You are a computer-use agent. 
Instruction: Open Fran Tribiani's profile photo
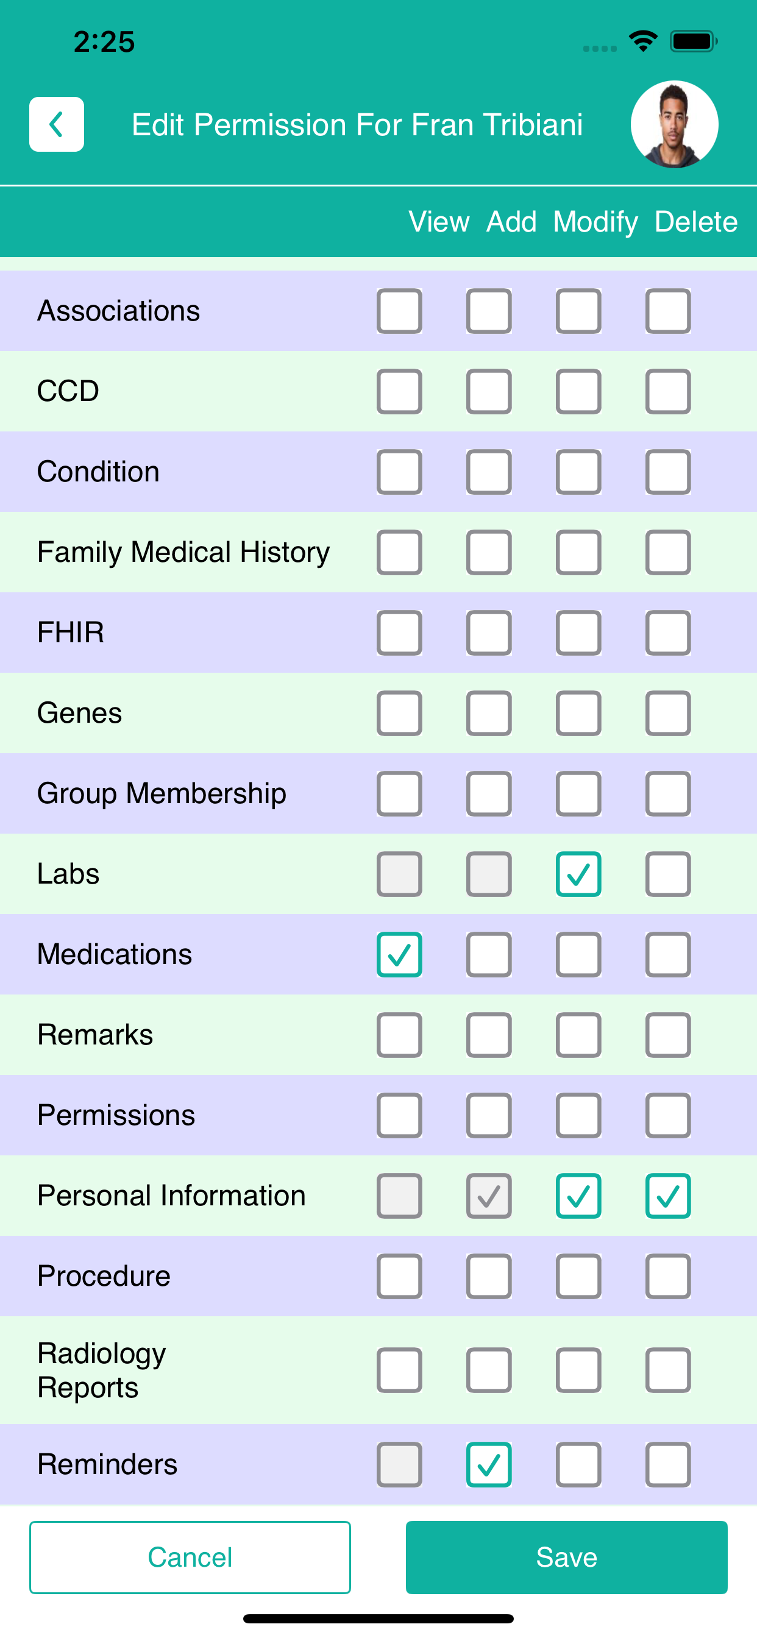coord(674,124)
